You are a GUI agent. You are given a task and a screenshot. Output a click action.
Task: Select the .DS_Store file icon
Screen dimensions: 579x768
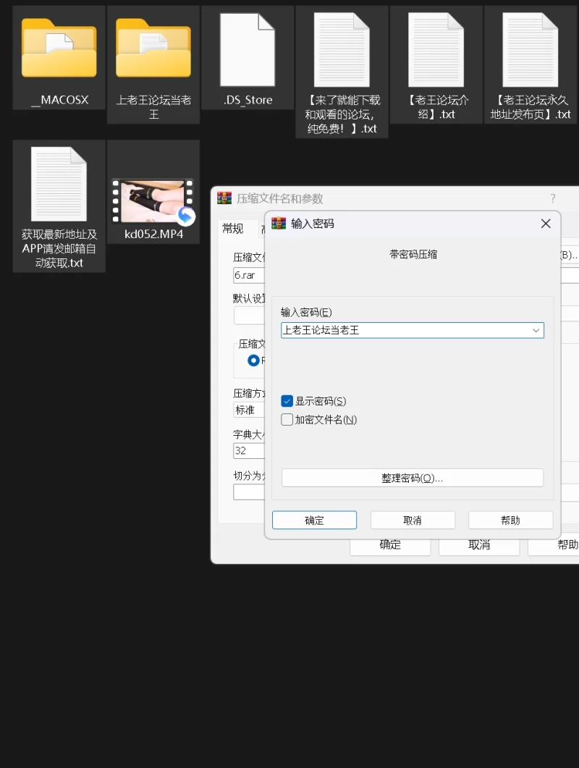pyautogui.click(x=248, y=49)
